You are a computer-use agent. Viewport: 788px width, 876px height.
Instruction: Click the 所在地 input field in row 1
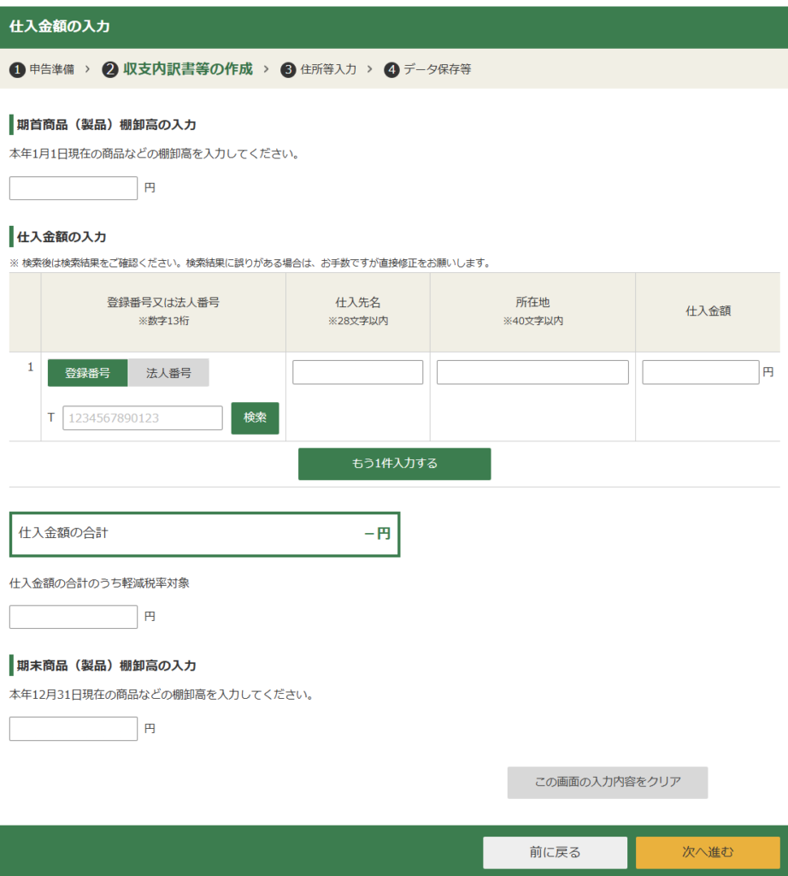pyautogui.click(x=532, y=372)
